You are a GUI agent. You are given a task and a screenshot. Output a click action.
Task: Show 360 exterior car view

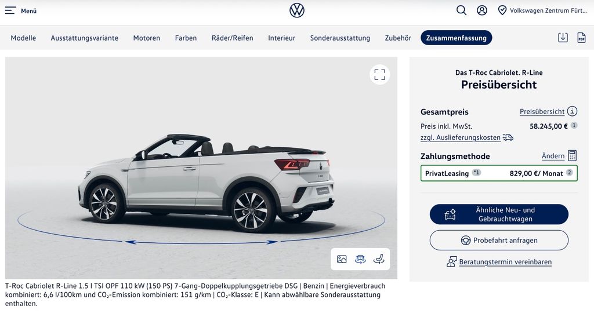pos(360,259)
